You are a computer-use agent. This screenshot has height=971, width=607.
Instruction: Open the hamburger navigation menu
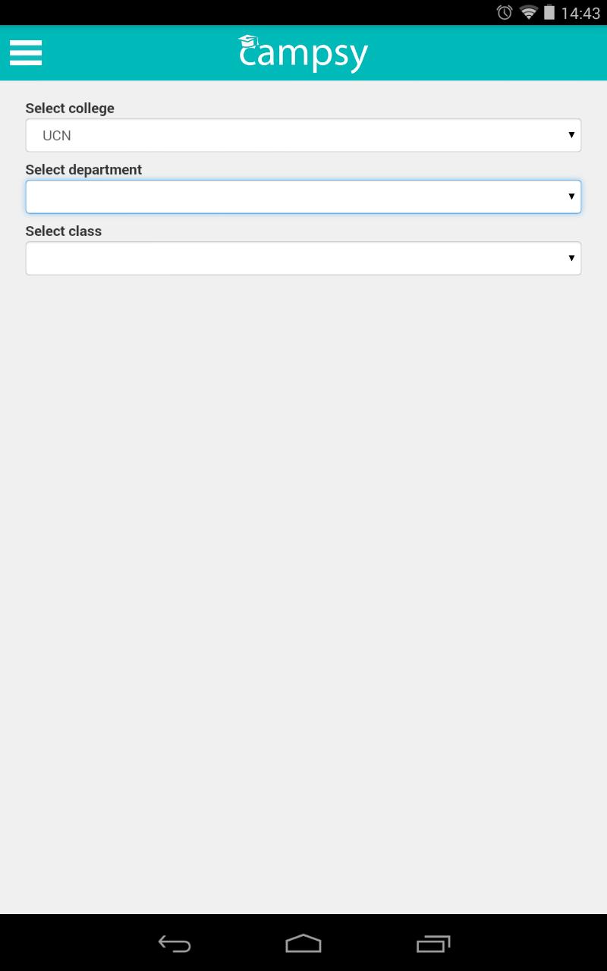[x=26, y=53]
